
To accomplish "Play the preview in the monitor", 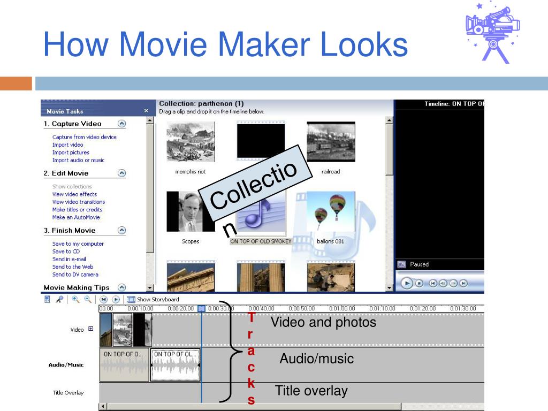I will 407,283.
